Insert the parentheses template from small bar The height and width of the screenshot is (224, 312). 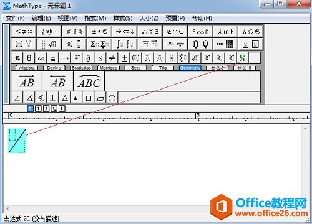pos(136,58)
